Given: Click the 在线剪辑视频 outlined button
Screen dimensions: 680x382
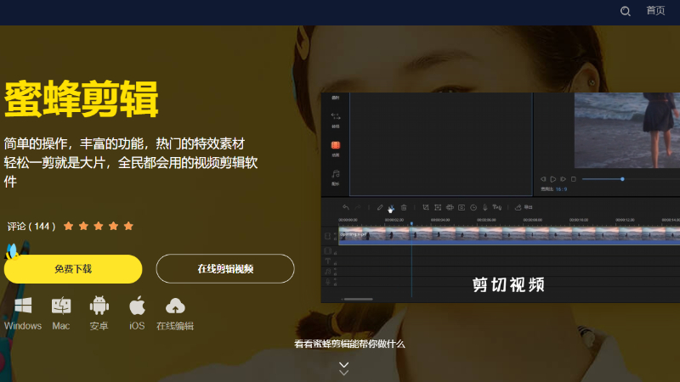Looking at the screenshot, I should tap(225, 269).
